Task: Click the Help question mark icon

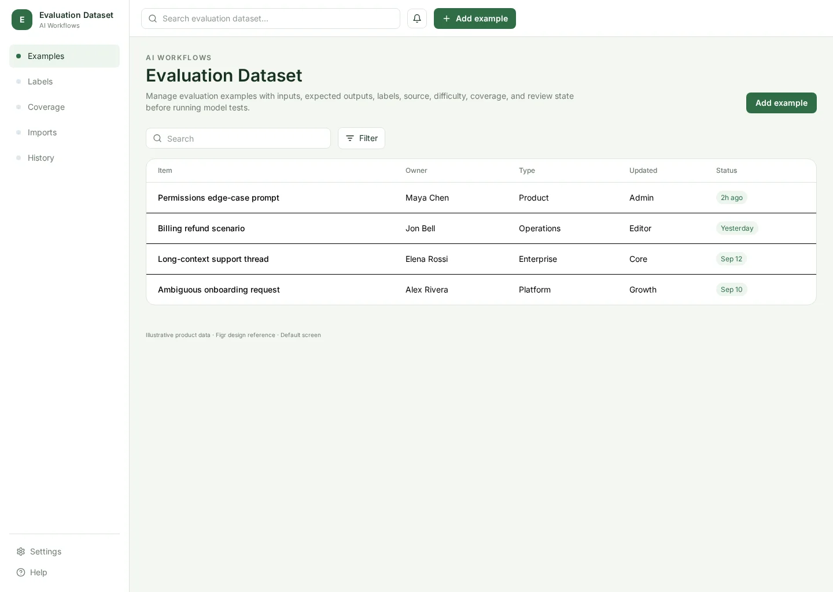Action: (21, 572)
